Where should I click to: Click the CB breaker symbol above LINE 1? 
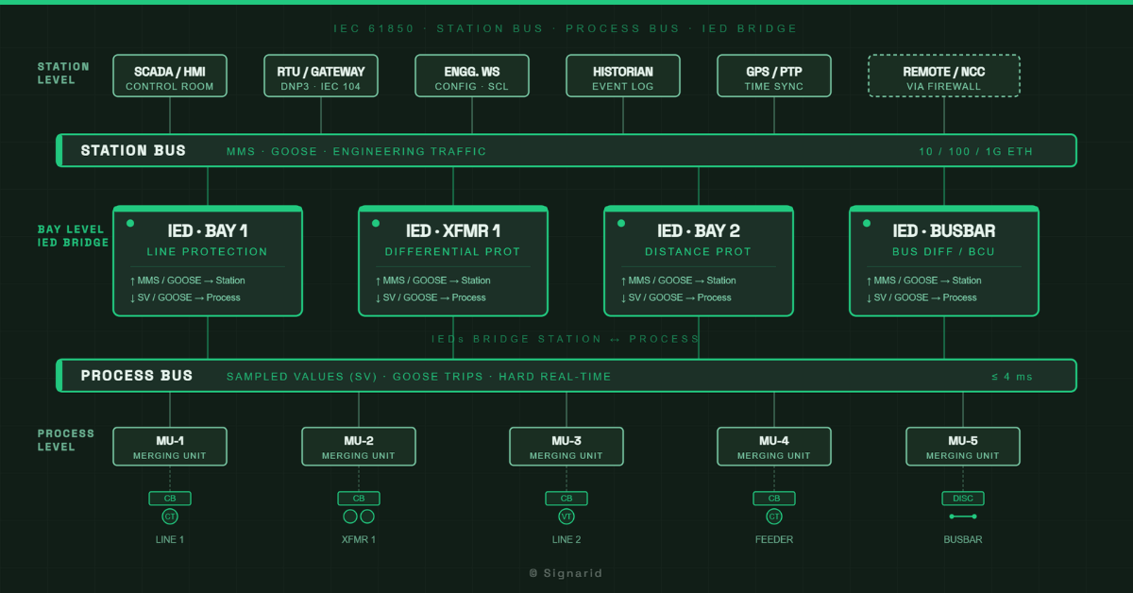[x=170, y=499]
